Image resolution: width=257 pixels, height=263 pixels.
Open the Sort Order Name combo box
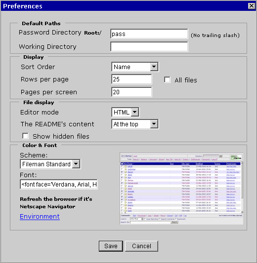pyautogui.click(x=135, y=67)
